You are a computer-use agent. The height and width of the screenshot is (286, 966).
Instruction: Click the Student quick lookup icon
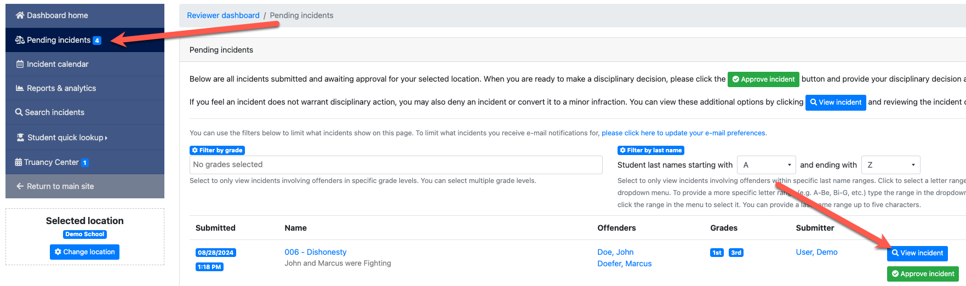tap(21, 138)
